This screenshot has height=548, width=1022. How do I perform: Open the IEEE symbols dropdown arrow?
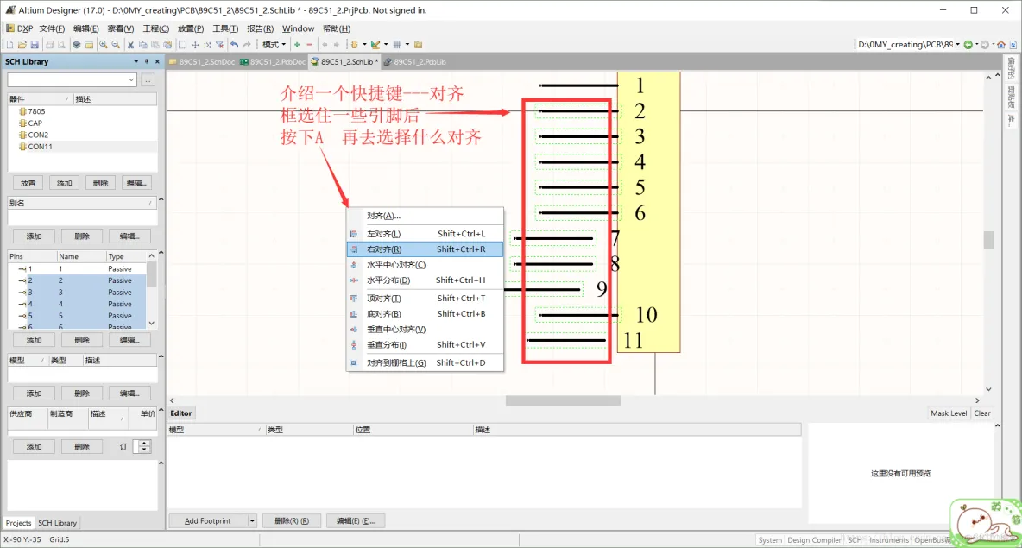364,45
